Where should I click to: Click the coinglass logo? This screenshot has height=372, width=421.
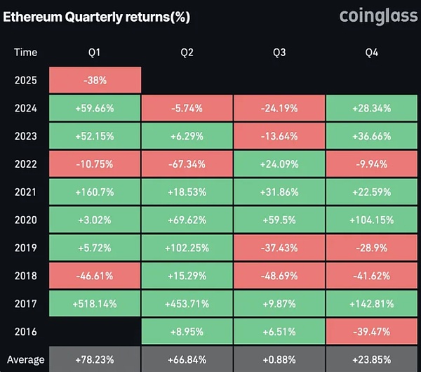pyautogui.click(x=373, y=16)
